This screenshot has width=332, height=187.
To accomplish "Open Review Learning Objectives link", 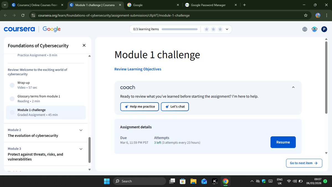I will (x=138, y=69).
